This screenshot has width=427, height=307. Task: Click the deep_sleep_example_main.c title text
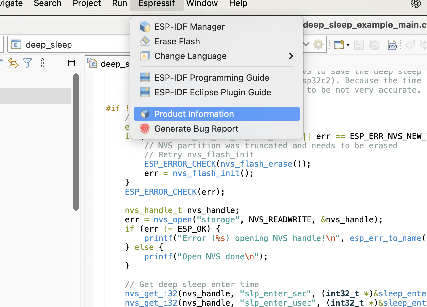365,25
